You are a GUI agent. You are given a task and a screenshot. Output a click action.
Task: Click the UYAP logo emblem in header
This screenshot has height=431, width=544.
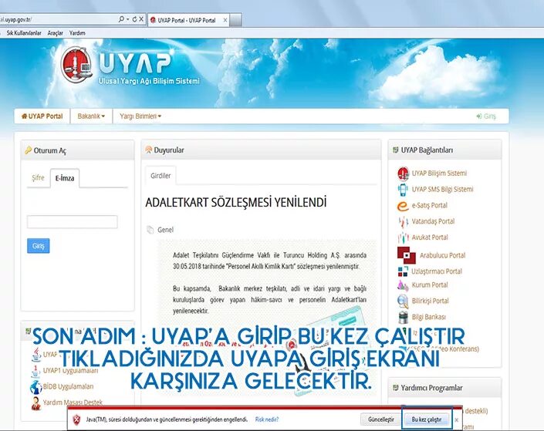coord(76,66)
